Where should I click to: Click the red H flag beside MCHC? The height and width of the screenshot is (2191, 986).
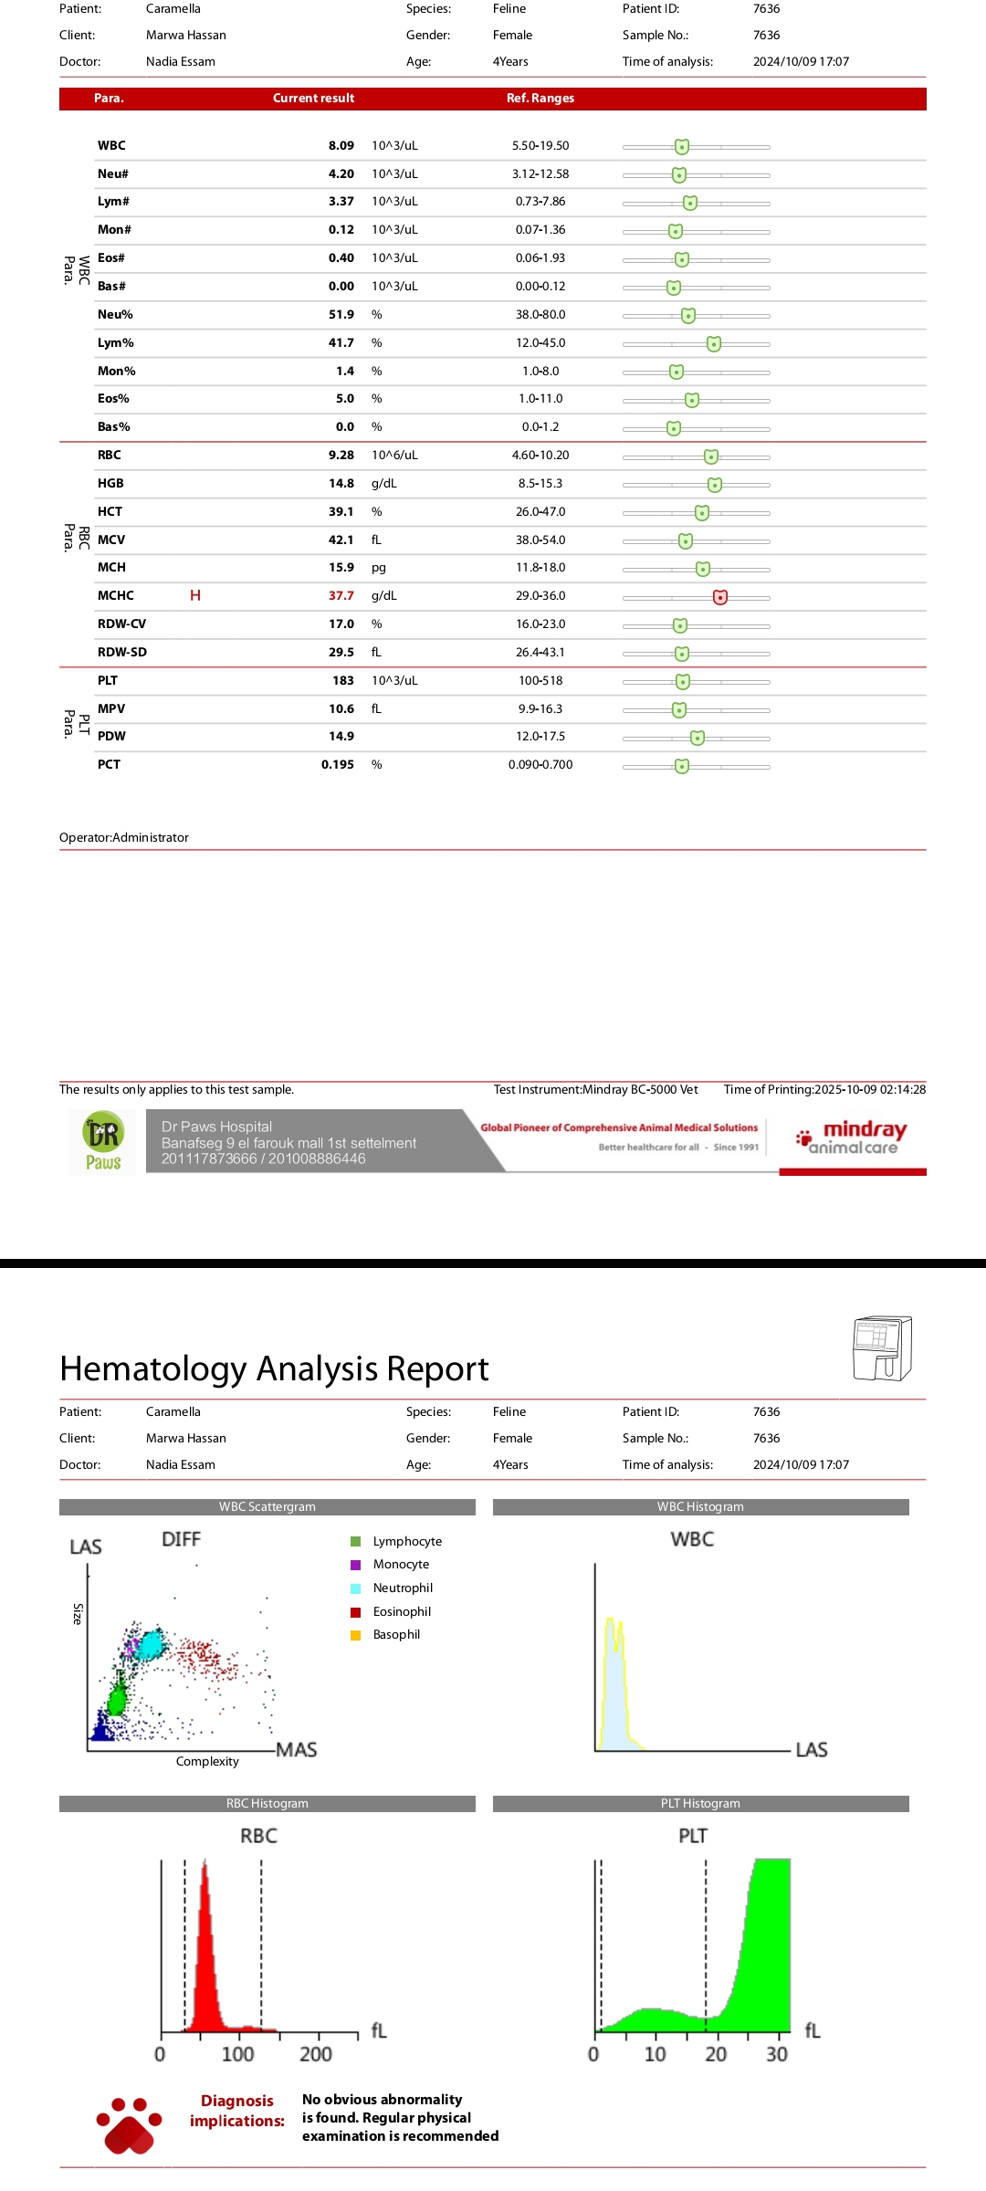(195, 596)
